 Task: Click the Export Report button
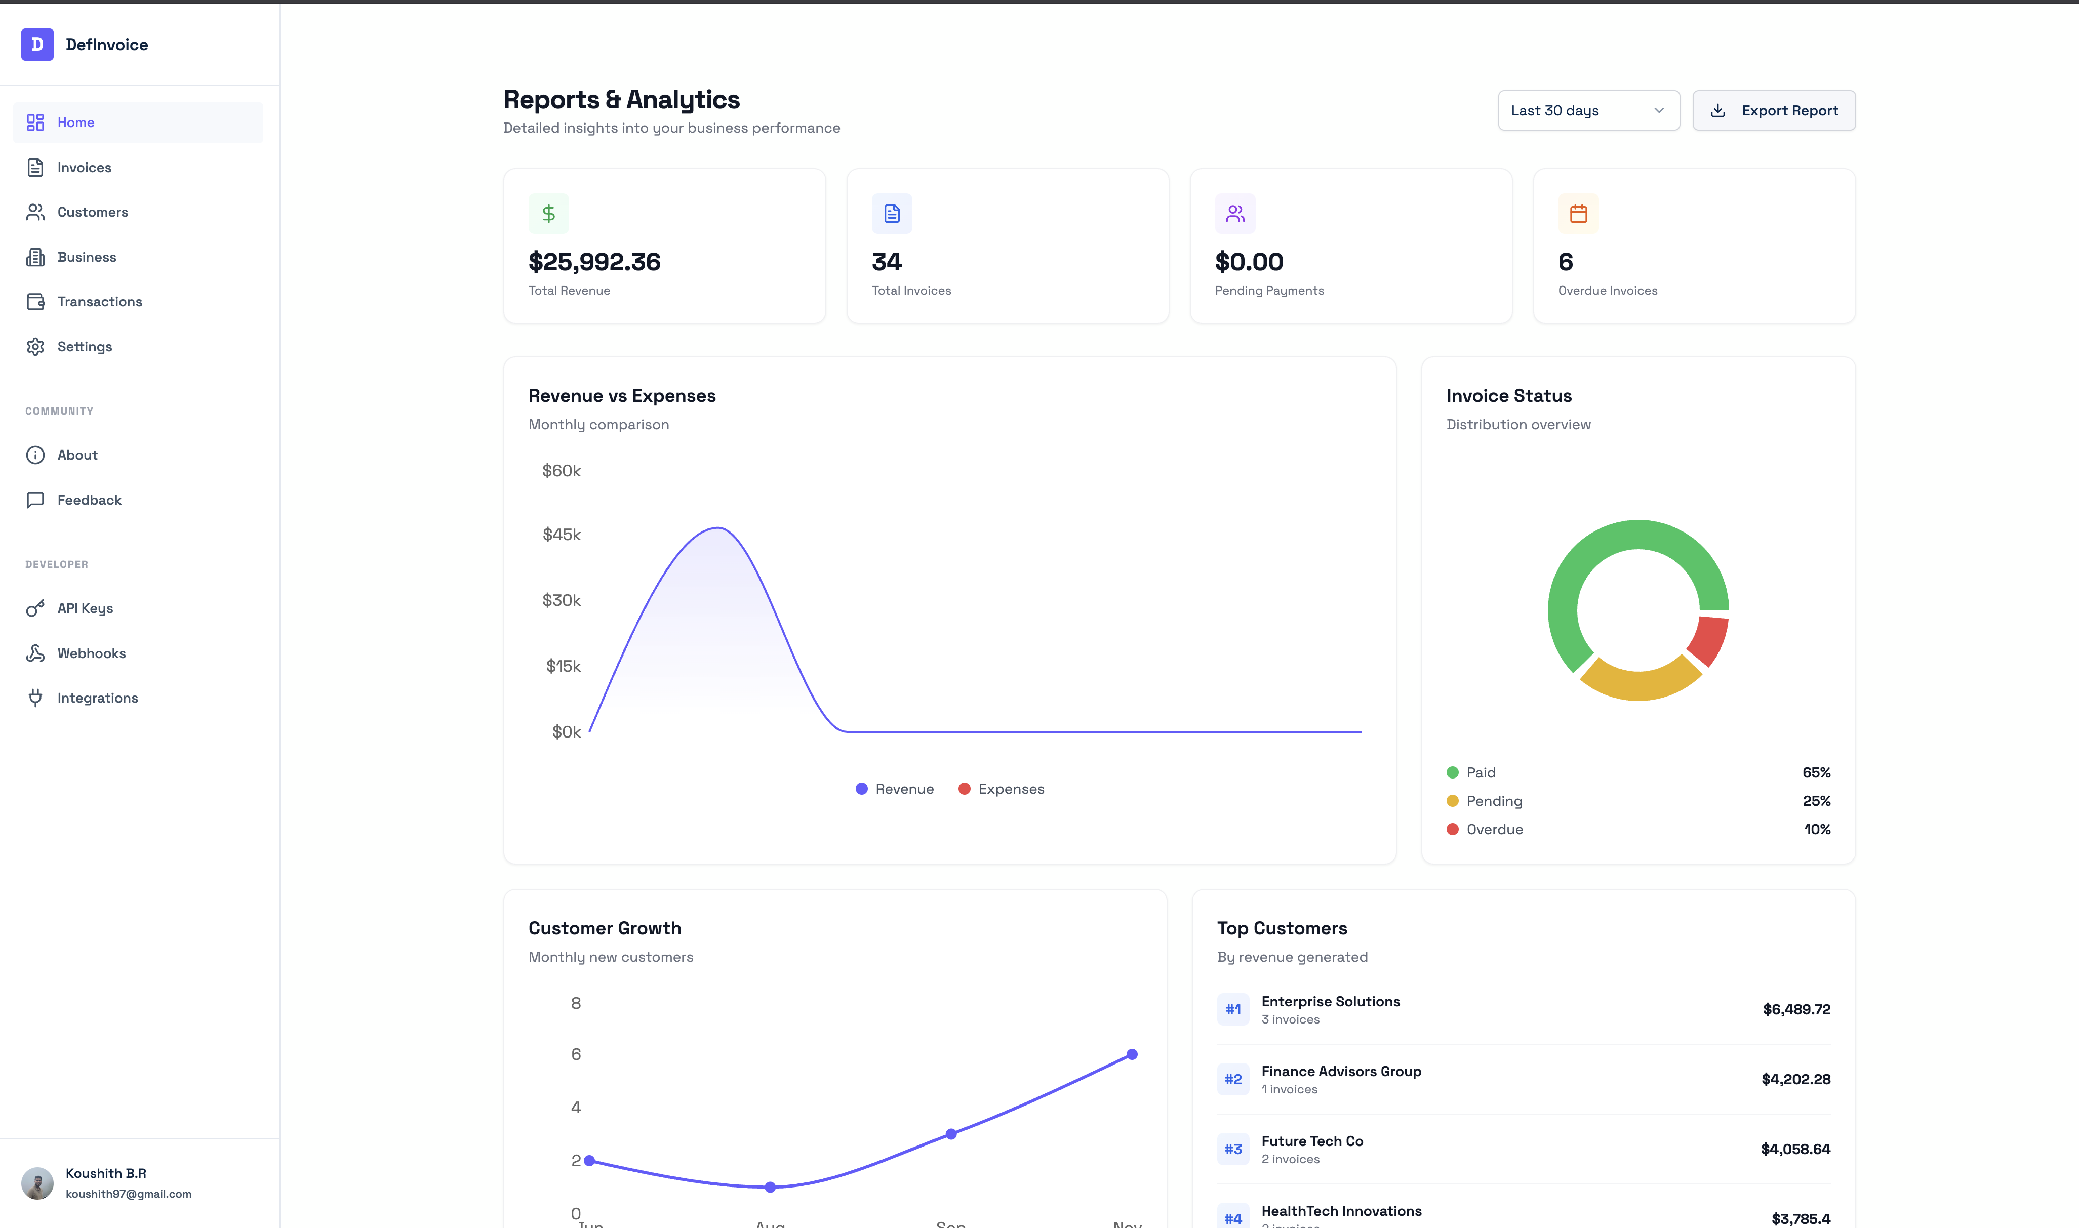1774,110
